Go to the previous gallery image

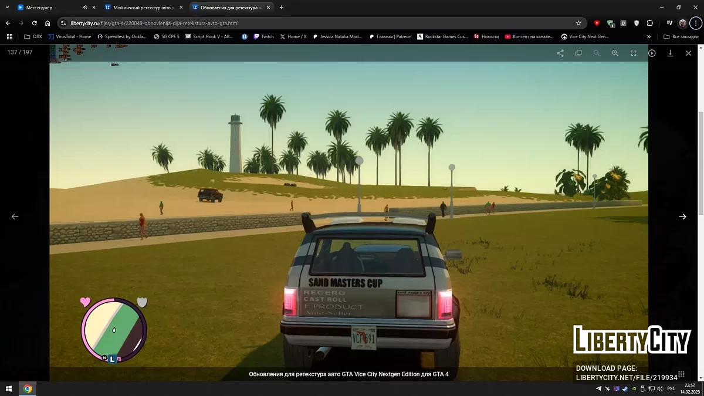pos(15,216)
